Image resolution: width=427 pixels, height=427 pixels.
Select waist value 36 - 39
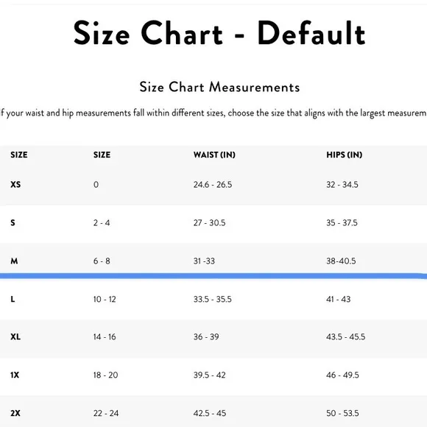tap(206, 337)
